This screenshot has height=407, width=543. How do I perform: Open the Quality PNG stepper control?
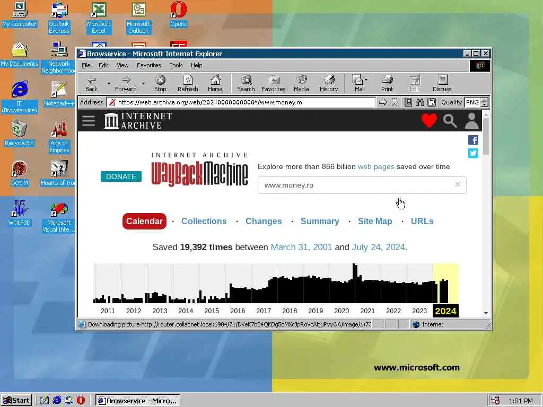[x=485, y=102]
